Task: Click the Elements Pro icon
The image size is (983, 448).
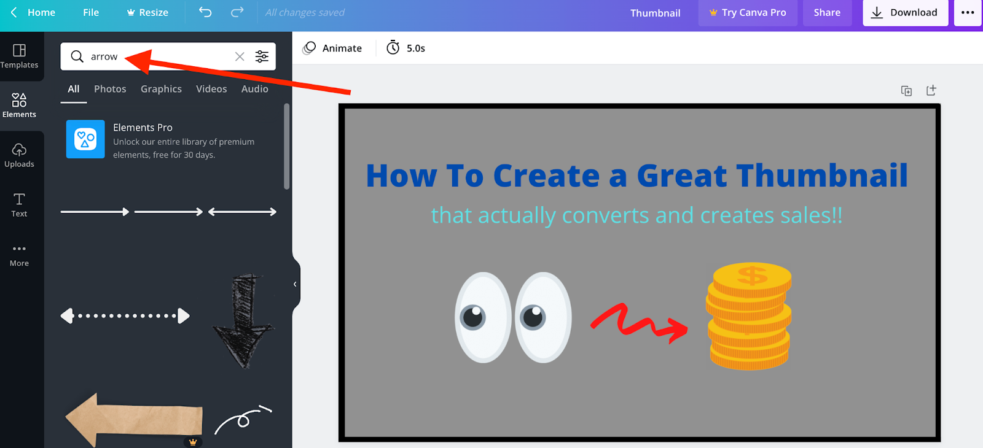Action: pyautogui.click(x=85, y=139)
